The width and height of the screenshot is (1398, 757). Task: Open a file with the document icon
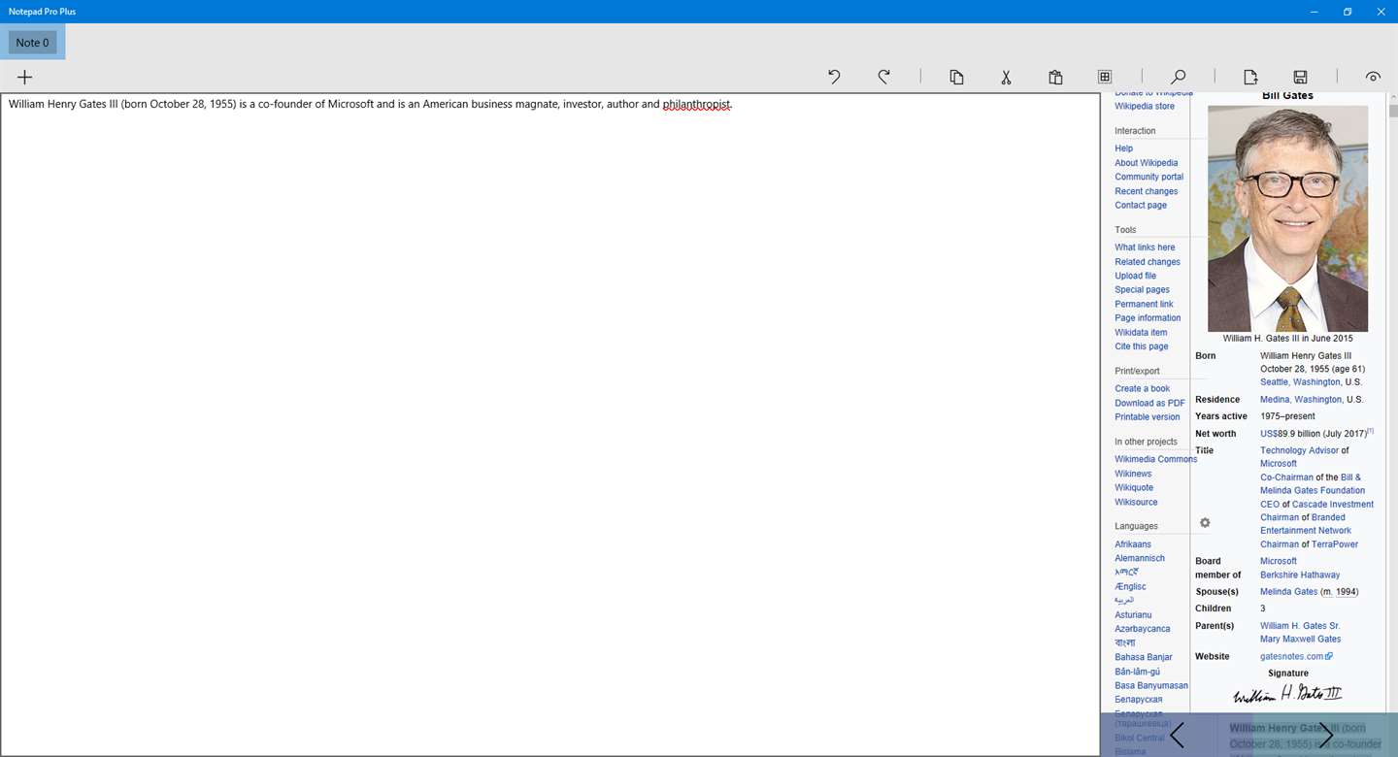click(1250, 77)
